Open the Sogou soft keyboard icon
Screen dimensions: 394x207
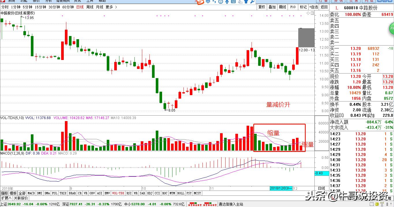click(x=233, y=2)
